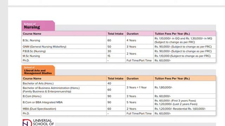This screenshot has height=126, width=225.
Task: Click the Universal School of logo
Action: pos(38,122)
